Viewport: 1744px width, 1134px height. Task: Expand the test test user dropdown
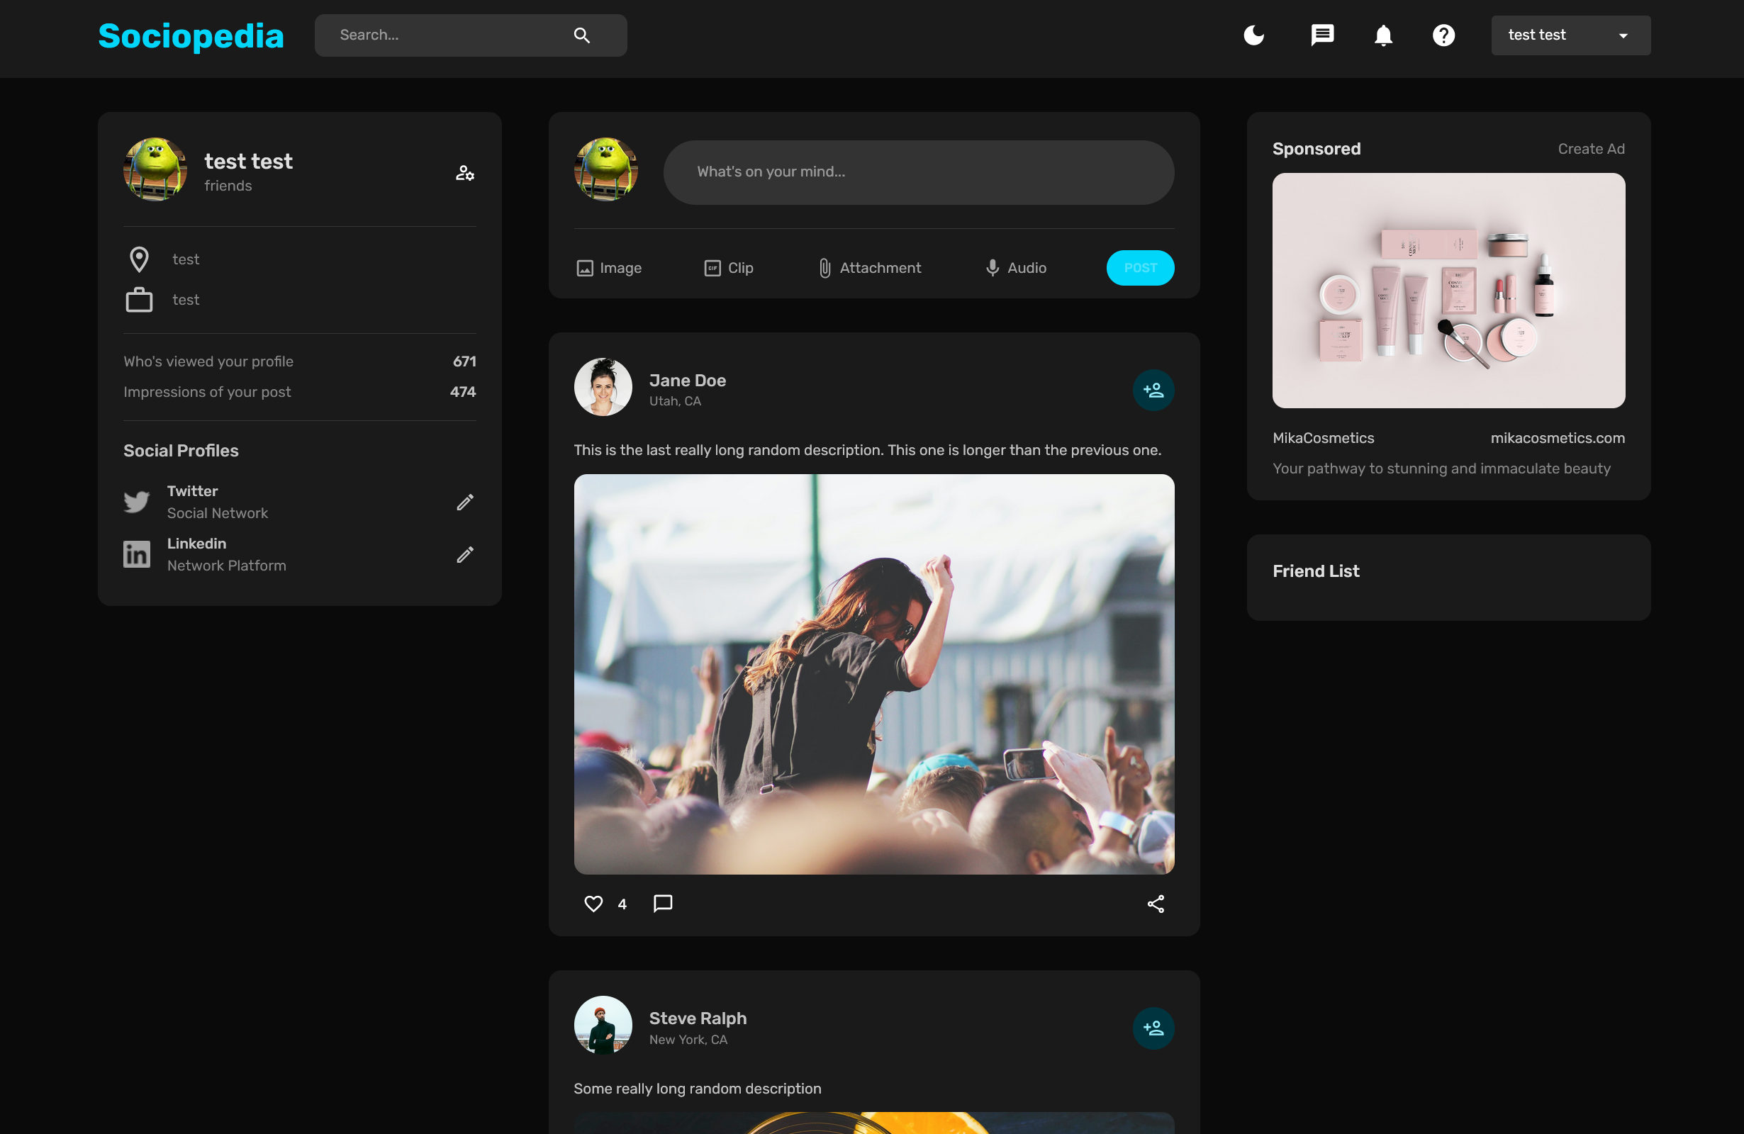[1570, 35]
